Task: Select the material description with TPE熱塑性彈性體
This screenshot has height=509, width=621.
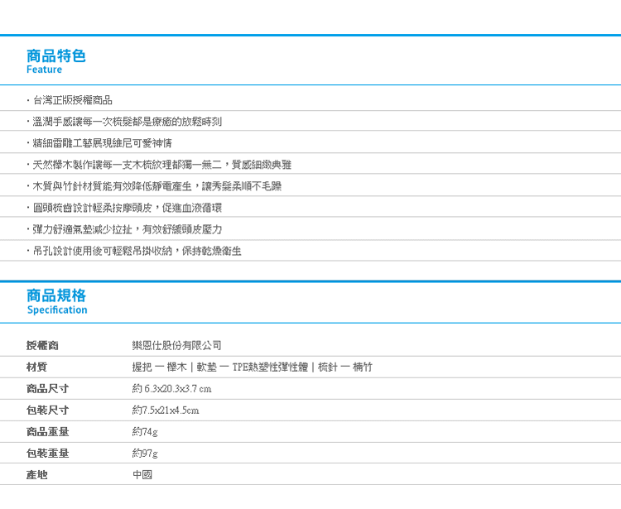Action: point(252,367)
